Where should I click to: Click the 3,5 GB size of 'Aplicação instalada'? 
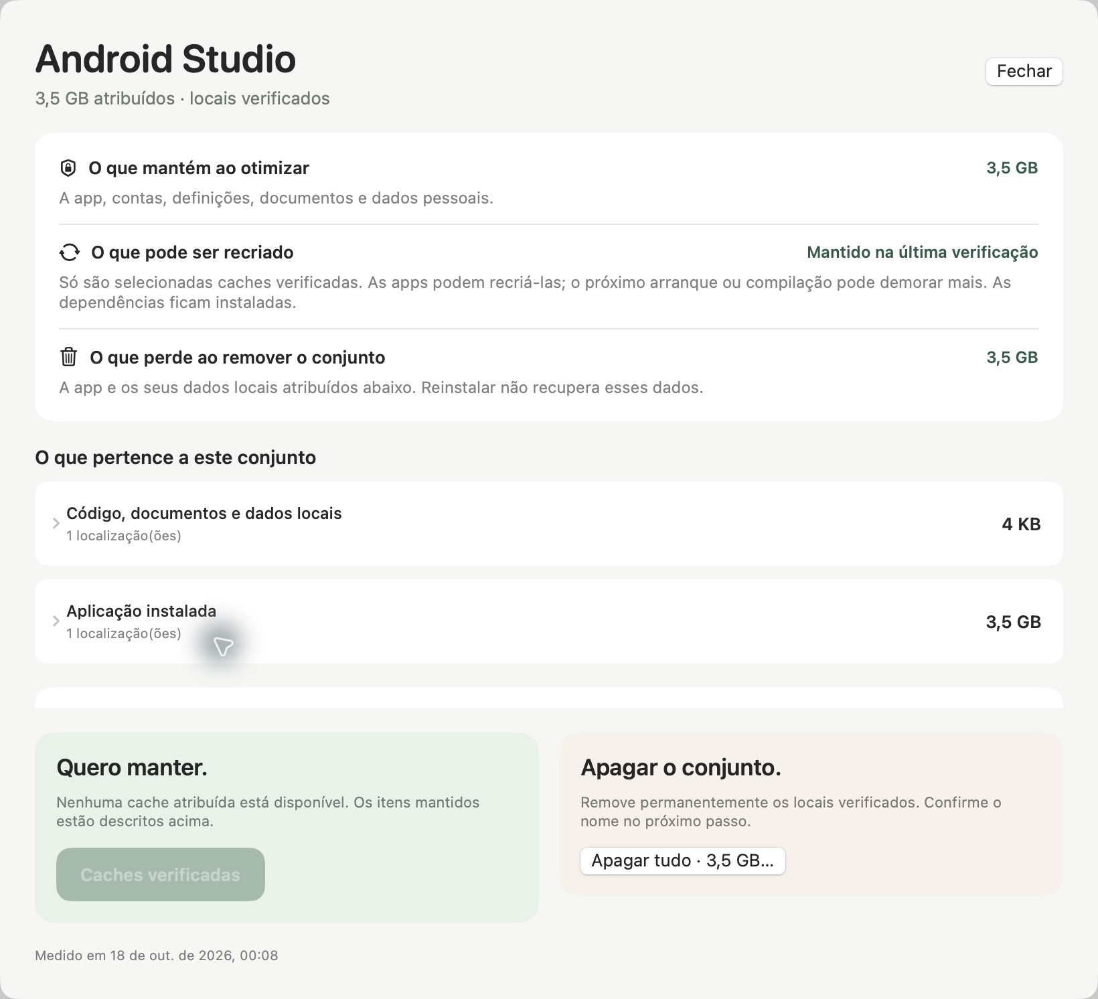coord(1014,622)
